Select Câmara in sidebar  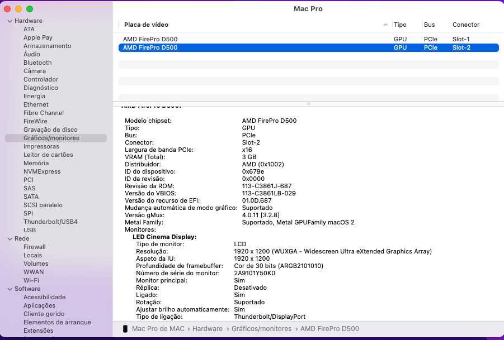(35, 71)
